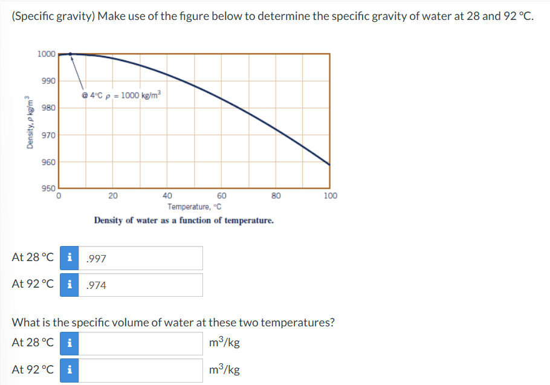Click the info icon beside At 28 °C density answer
Image resolution: width=550 pixels, height=385 pixels.
68,258
